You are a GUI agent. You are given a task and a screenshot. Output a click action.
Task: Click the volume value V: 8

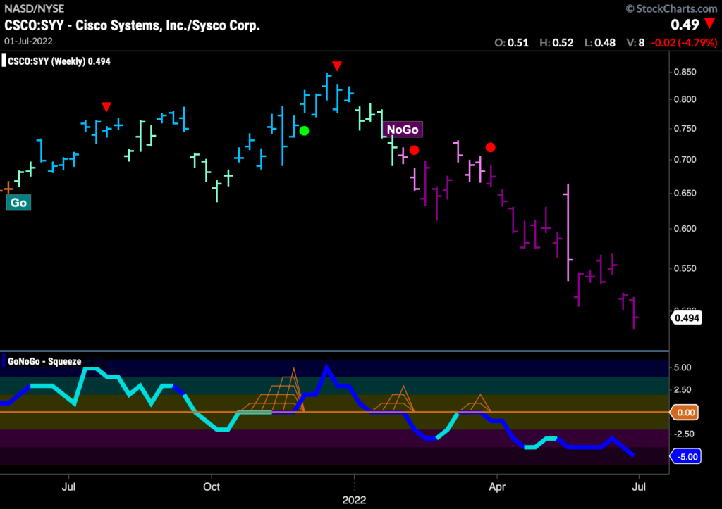pyautogui.click(x=635, y=43)
